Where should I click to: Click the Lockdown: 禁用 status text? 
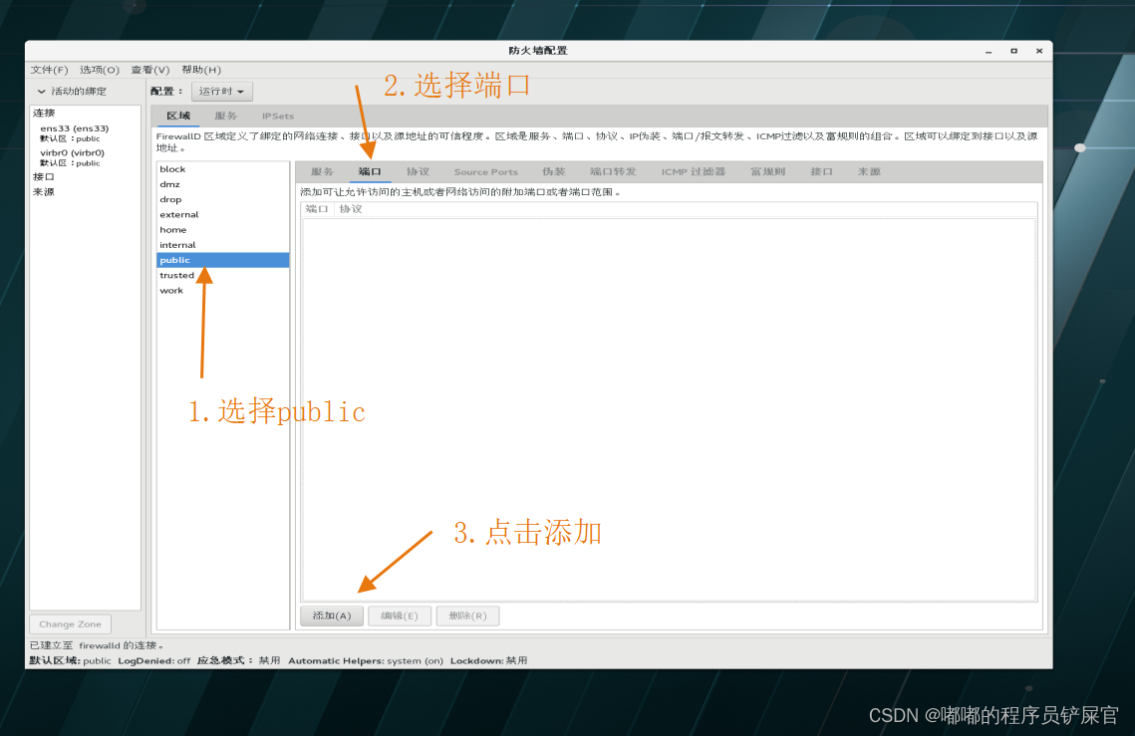(x=488, y=660)
